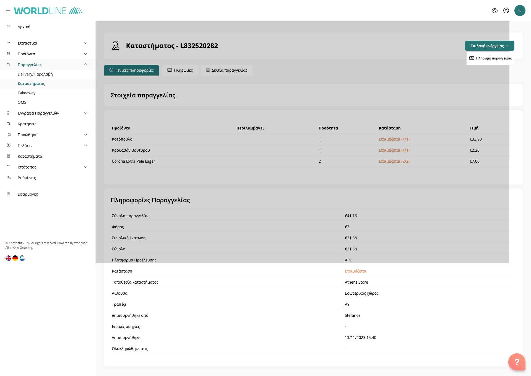Click the hamburger menu icon
The height and width of the screenshot is (376, 531).
point(8,11)
